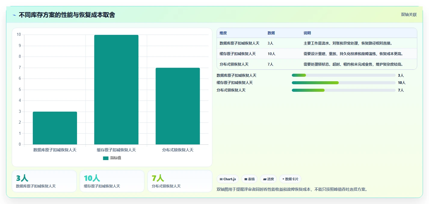Open the 10人 data card
This screenshot has height=204, width=429.
click(x=112, y=181)
